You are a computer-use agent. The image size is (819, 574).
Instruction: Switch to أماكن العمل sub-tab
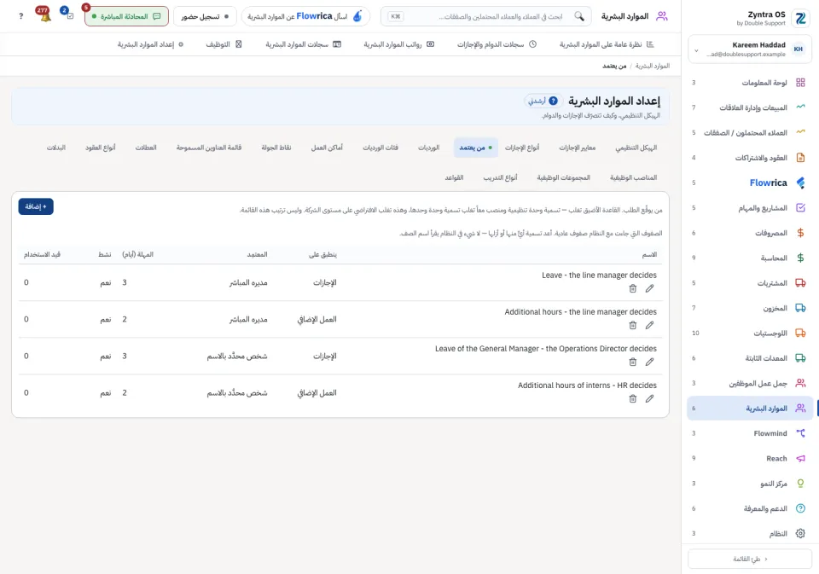pos(327,148)
